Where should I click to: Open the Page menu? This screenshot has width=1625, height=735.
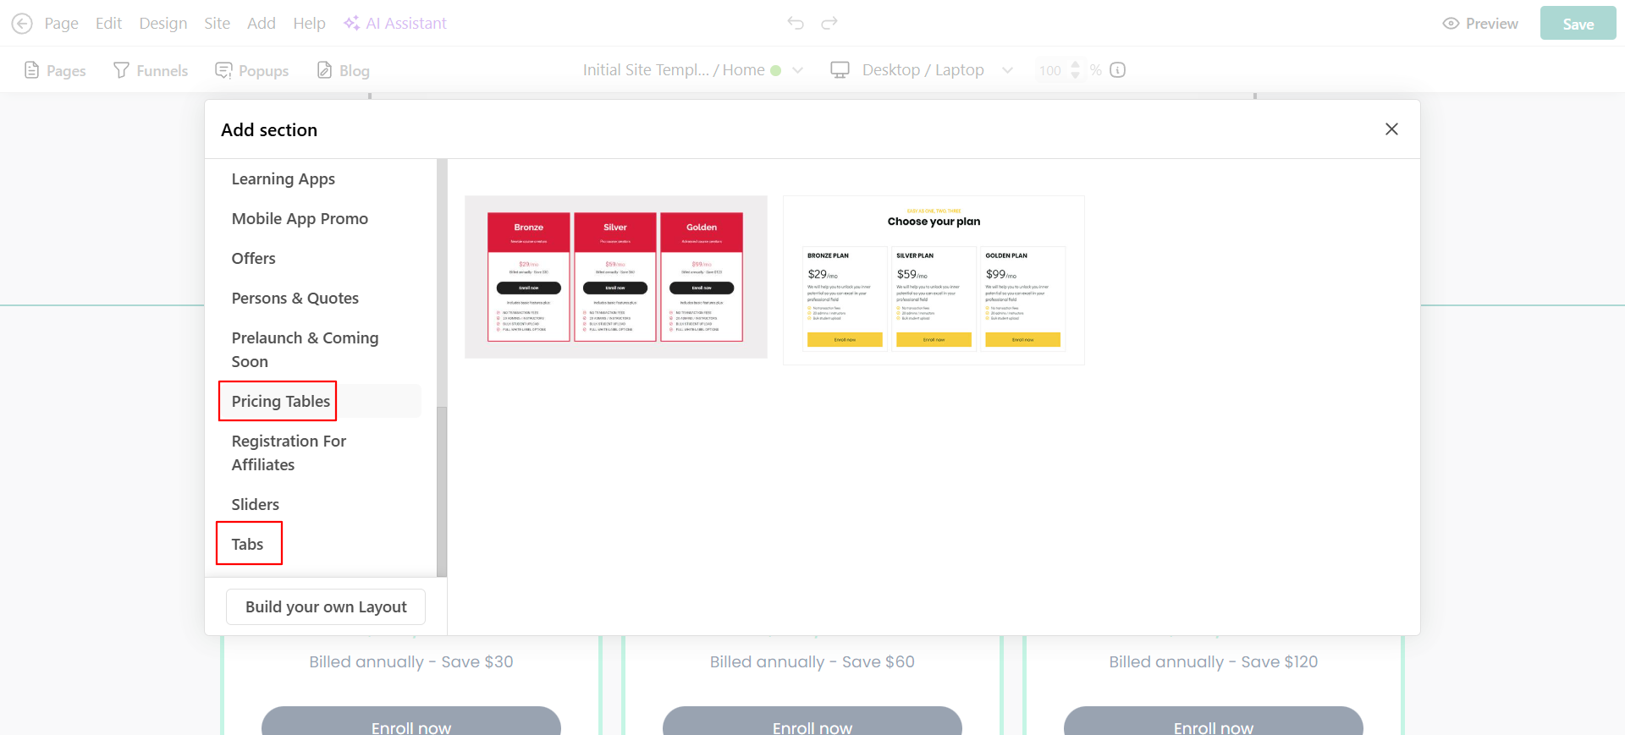click(61, 24)
